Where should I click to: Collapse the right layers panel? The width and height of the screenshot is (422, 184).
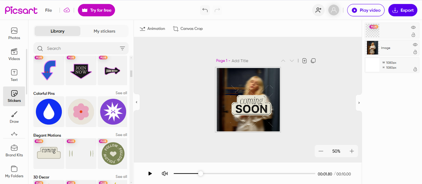click(x=359, y=103)
